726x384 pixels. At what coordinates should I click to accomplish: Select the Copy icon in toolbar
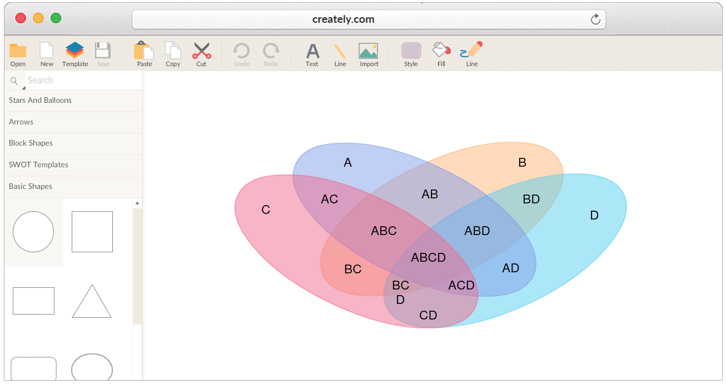coord(173,51)
